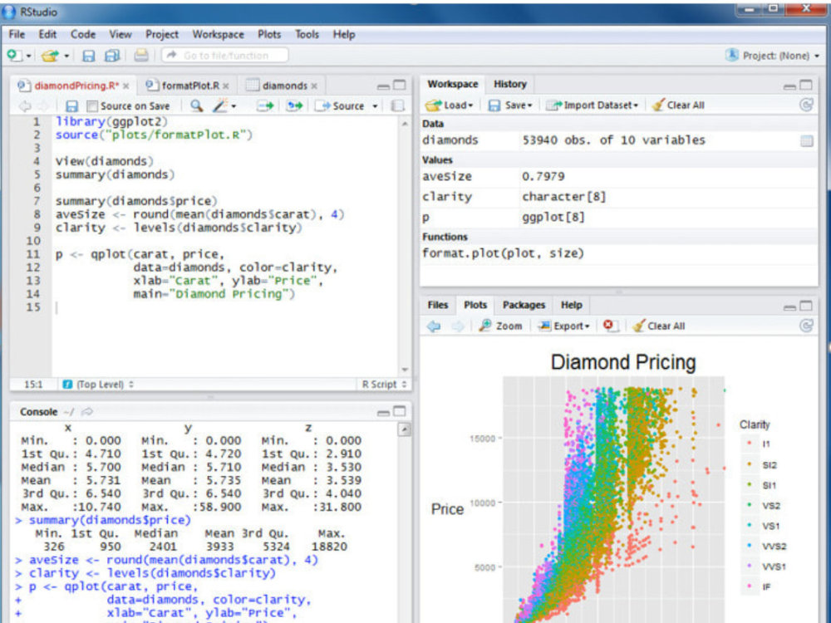831x623 pixels.
Task: Click the console working directory arrow icon
Action: (x=87, y=411)
